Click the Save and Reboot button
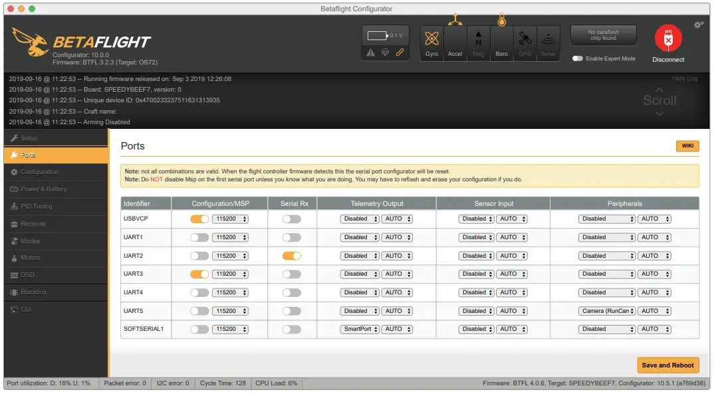 pyautogui.click(x=667, y=365)
